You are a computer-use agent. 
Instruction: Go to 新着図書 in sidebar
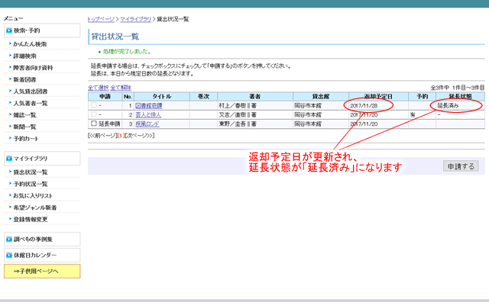[x=24, y=79]
